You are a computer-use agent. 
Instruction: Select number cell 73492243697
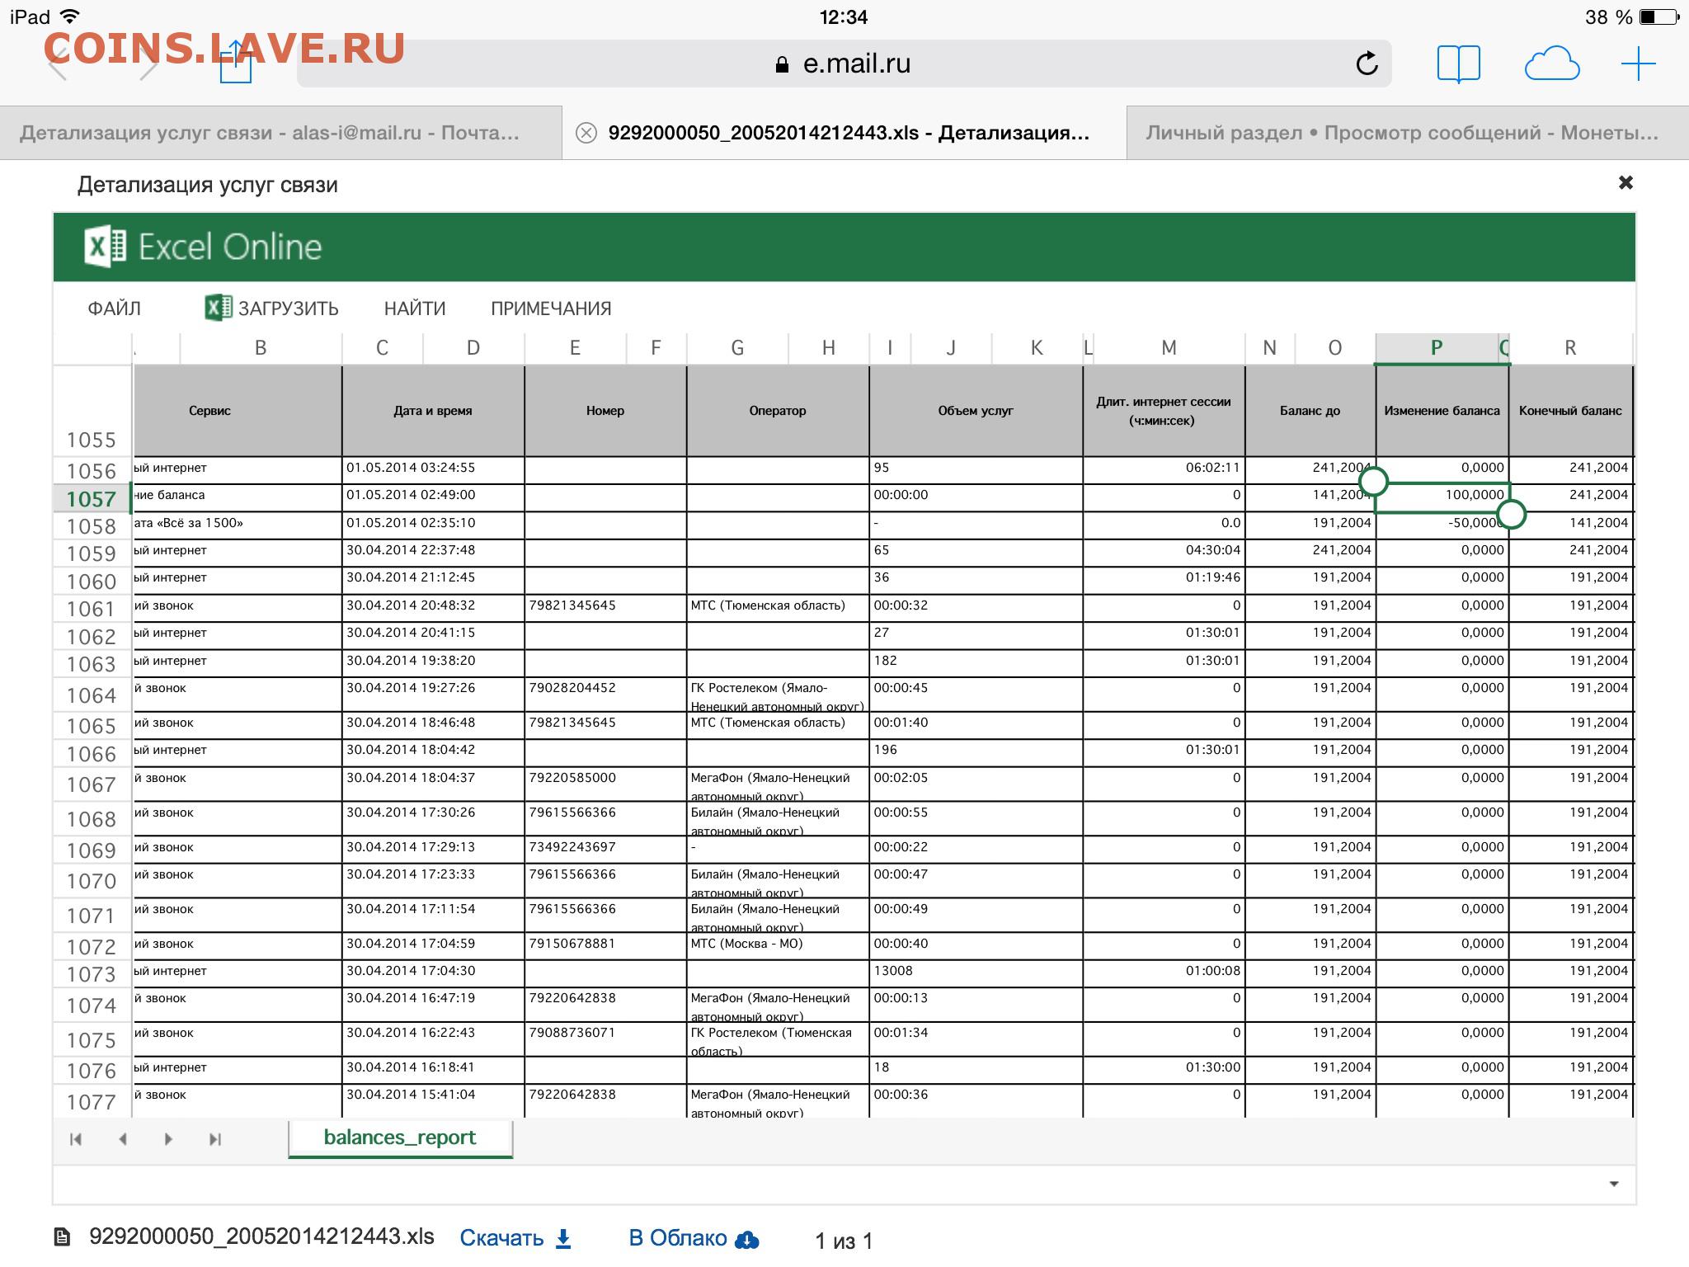(x=605, y=848)
